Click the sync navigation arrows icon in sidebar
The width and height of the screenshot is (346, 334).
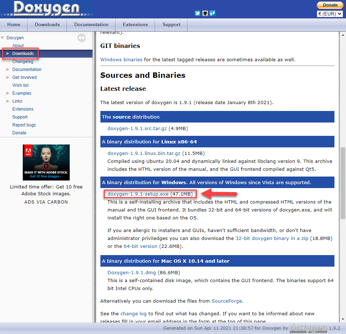[x=82, y=38]
